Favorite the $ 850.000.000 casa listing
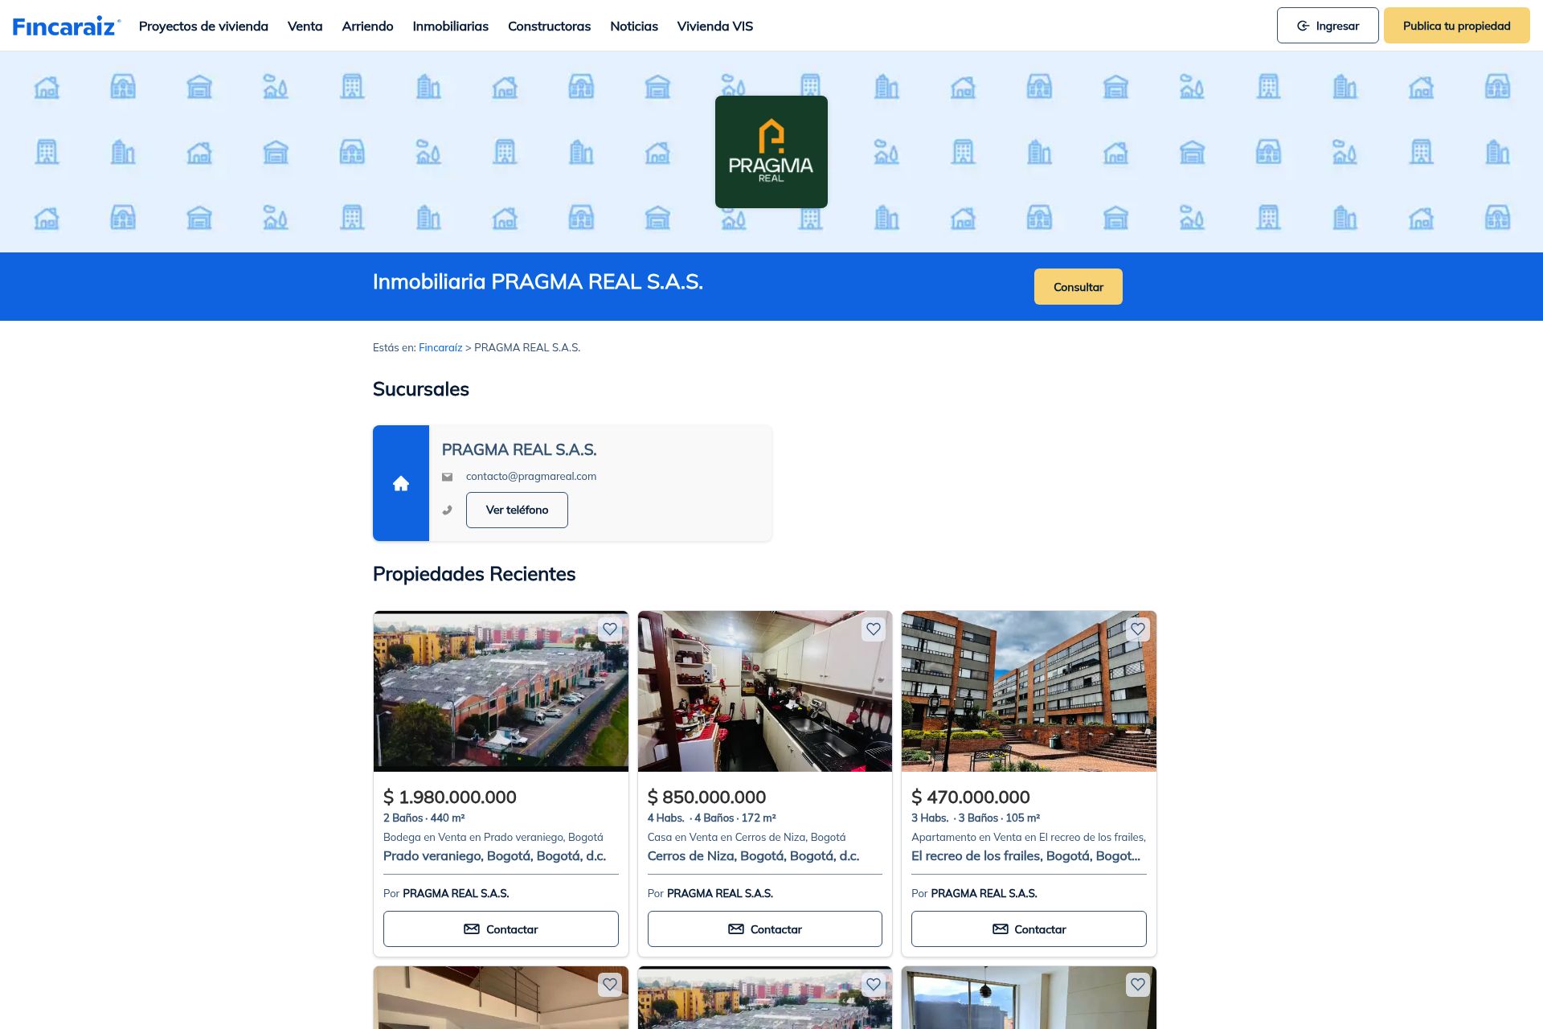Screen dimensions: 1543x1029 click(874, 629)
